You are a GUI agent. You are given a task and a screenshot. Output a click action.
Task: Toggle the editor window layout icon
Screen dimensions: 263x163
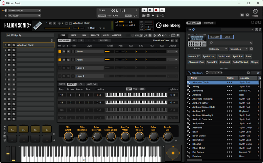click(x=173, y=35)
